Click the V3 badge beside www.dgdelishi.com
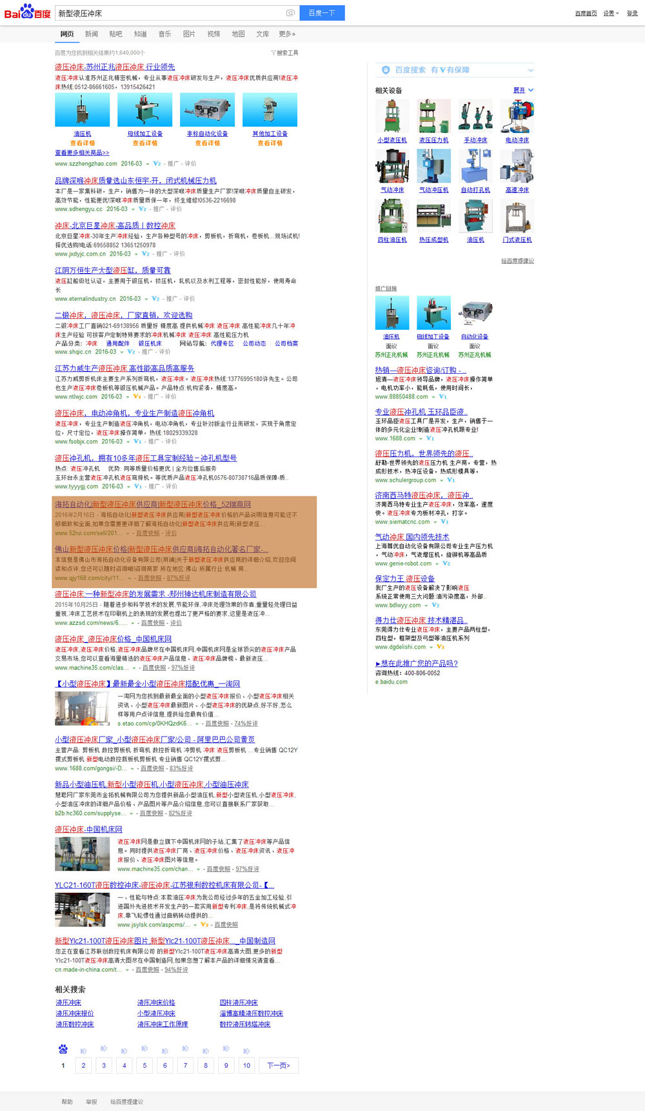The width and height of the screenshot is (645, 1111). click(x=441, y=647)
